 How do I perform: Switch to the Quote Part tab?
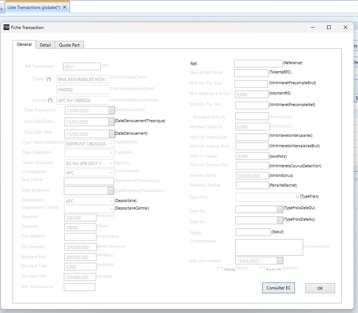69,45
